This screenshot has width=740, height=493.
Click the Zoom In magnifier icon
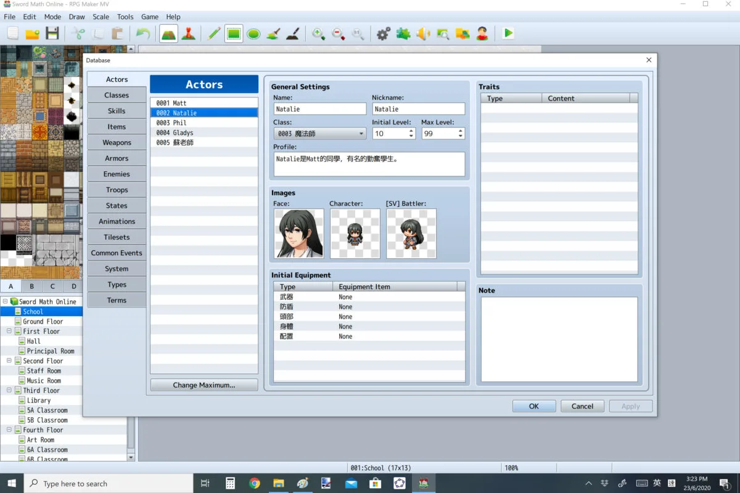(318, 33)
